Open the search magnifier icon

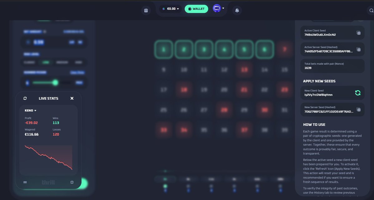click(371, 11)
